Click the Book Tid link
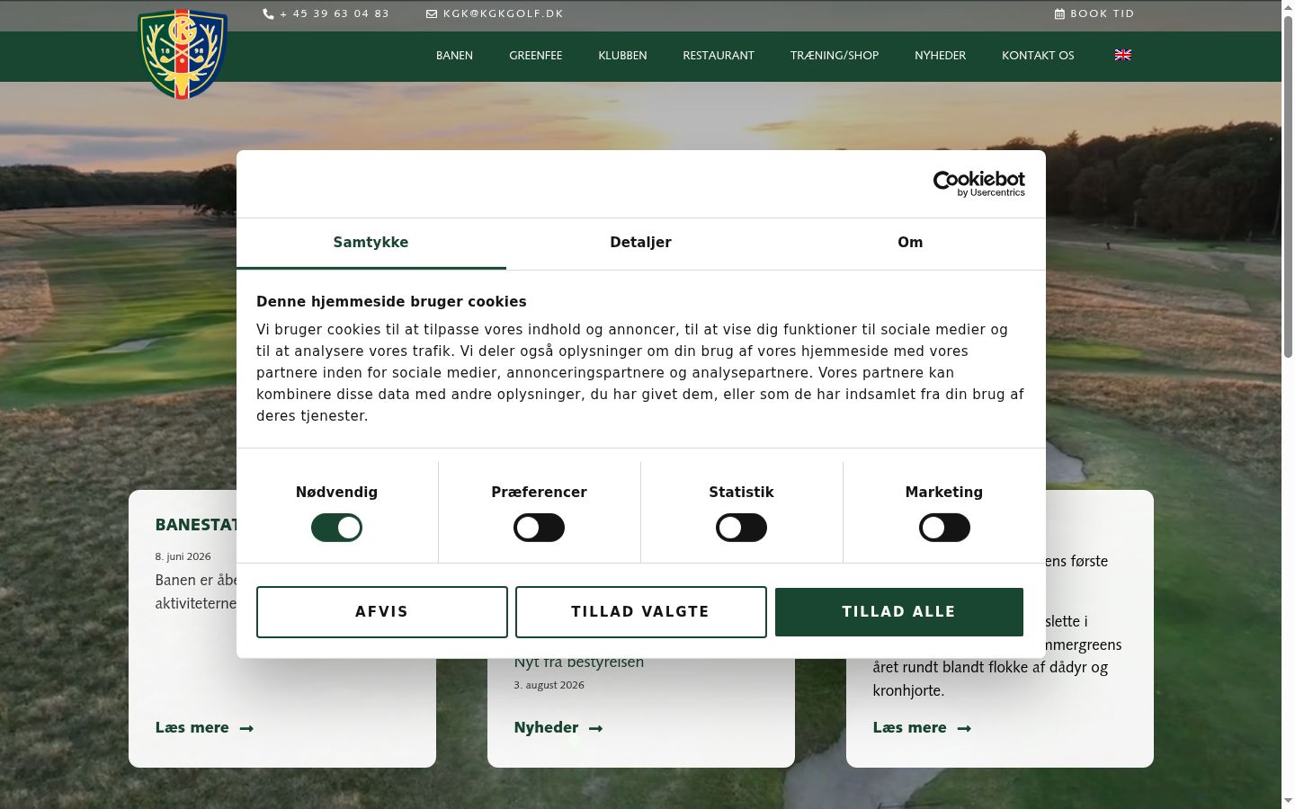1295x809 pixels. 1102,13
